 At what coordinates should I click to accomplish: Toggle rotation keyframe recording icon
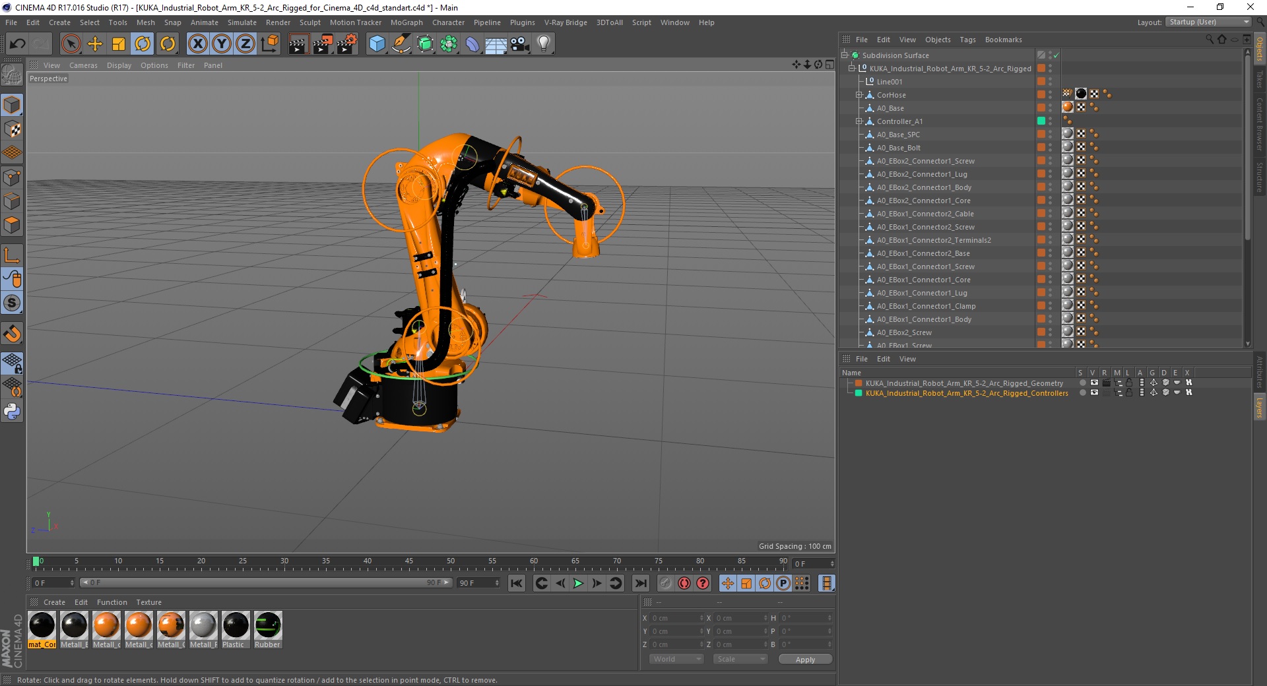[765, 583]
